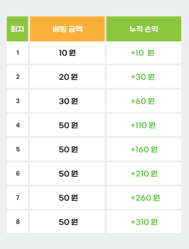189x249 pixels.
Task: Click the +160 원 profit value
Action: (x=144, y=149)
